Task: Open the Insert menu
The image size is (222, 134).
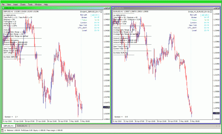Action: pyautogui.click(x=16, y=5)
